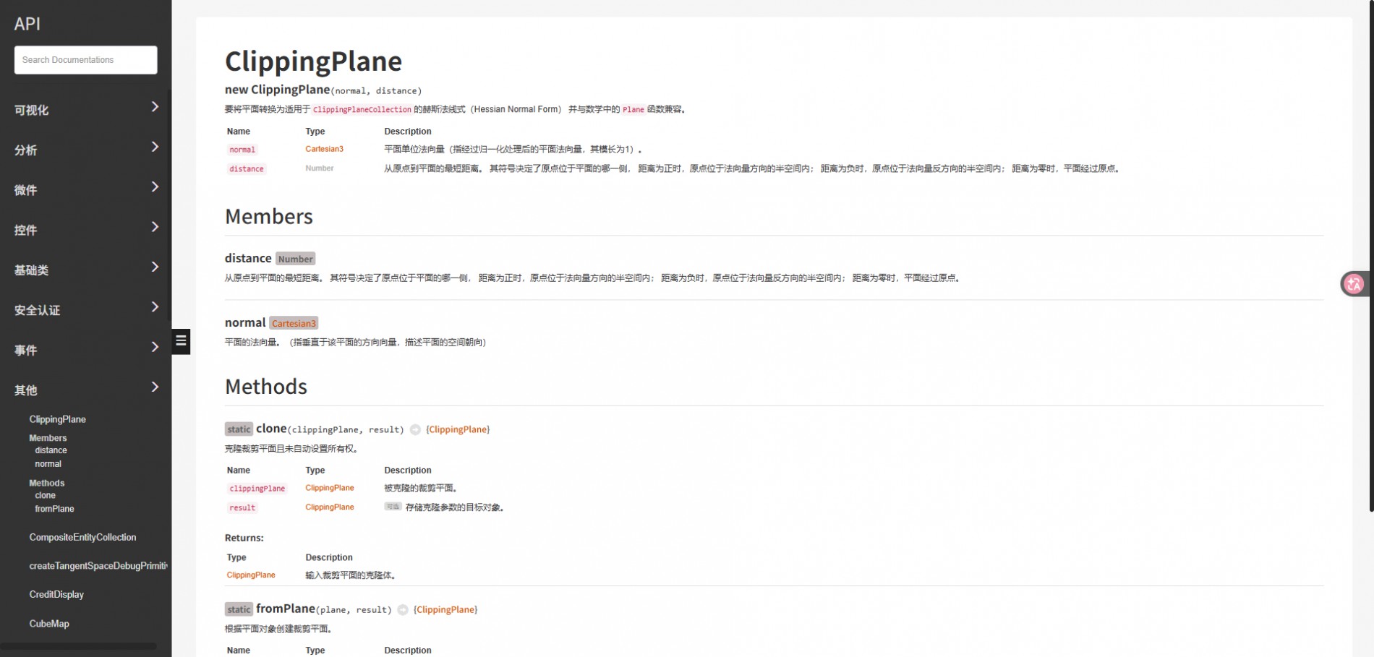
Task: Expand the 基础类 category
Action: pos(155,267)
